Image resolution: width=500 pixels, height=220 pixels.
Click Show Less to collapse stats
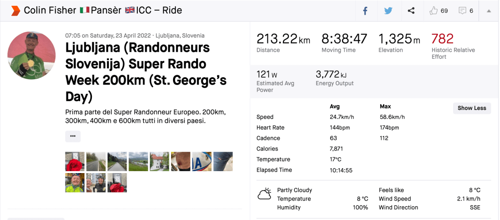(472, 108)
